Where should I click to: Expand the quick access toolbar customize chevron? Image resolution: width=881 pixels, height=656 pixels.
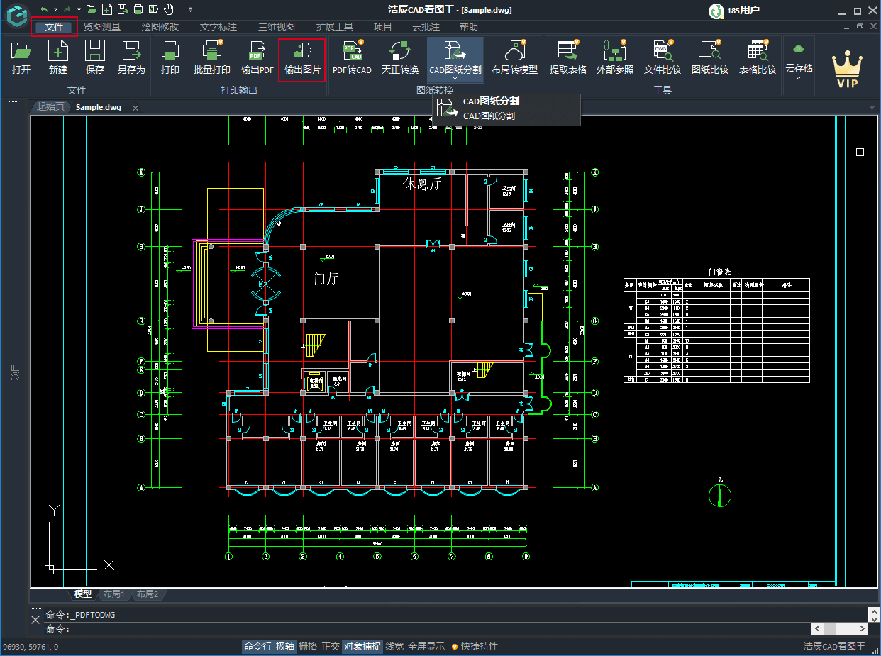[x=189, y=9]
